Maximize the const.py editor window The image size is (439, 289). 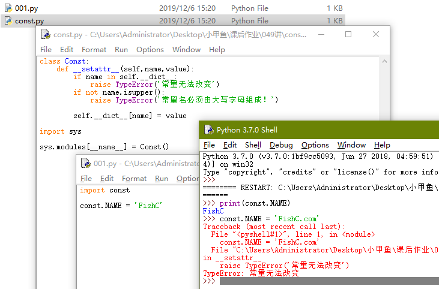tap(348, 35)
